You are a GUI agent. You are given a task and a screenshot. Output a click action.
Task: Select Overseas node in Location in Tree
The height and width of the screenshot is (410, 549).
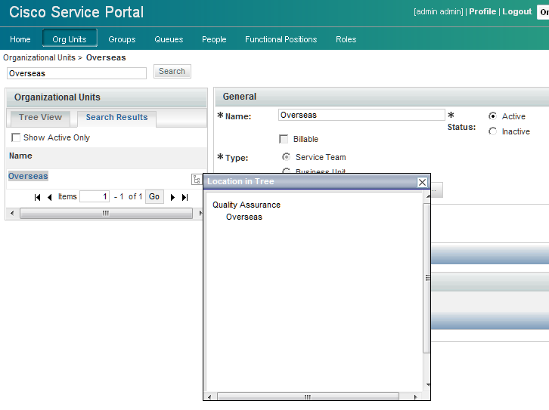coord(244,217)
